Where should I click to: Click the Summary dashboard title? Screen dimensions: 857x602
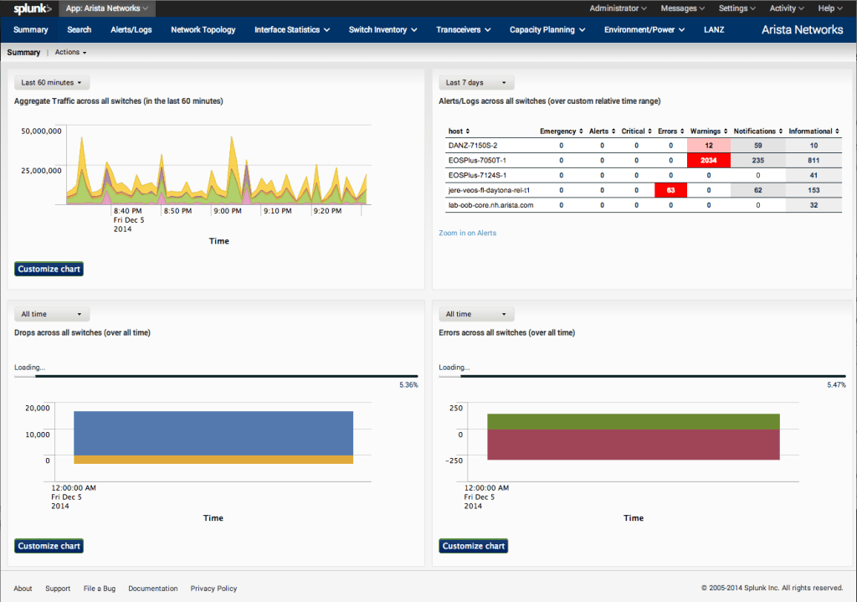tap(23, 52)
